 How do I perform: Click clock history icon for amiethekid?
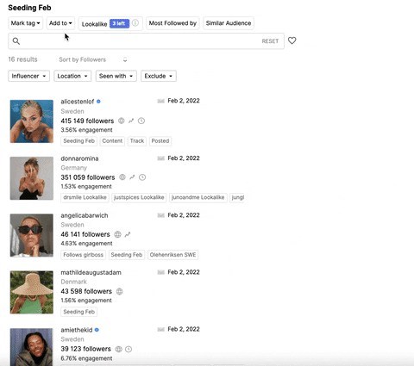point(129,349)
